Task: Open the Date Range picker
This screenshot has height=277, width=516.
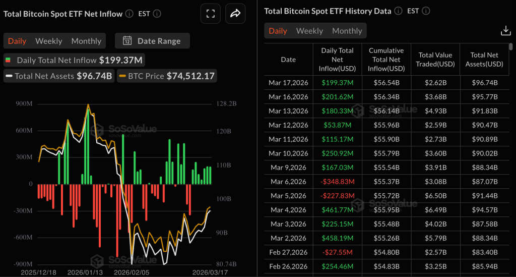Action: (152, 41)
